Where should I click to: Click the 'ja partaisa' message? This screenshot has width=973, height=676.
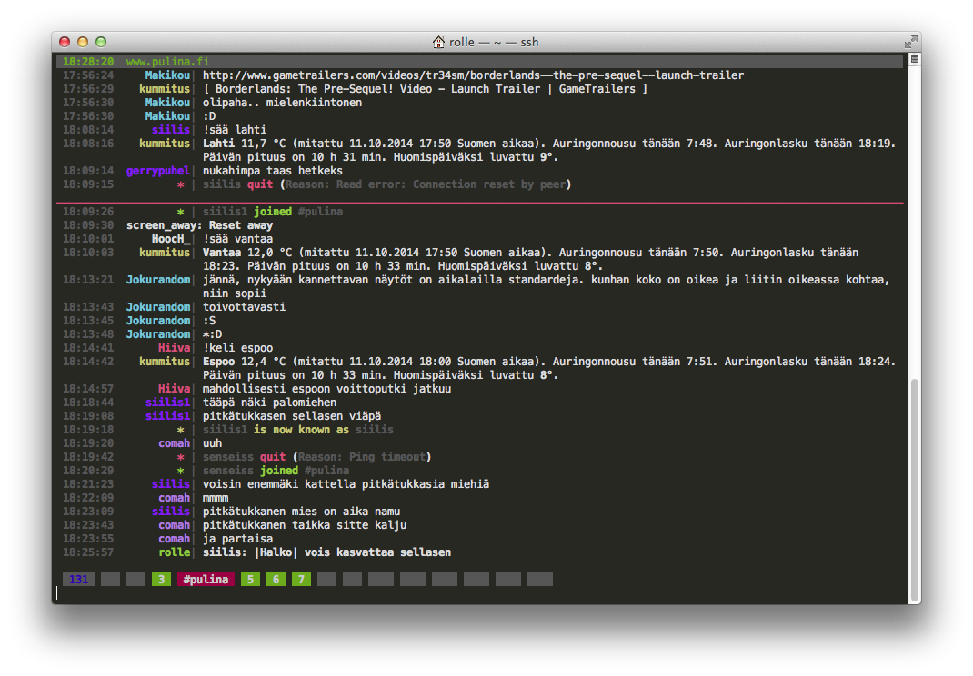(x=237, y=539)
